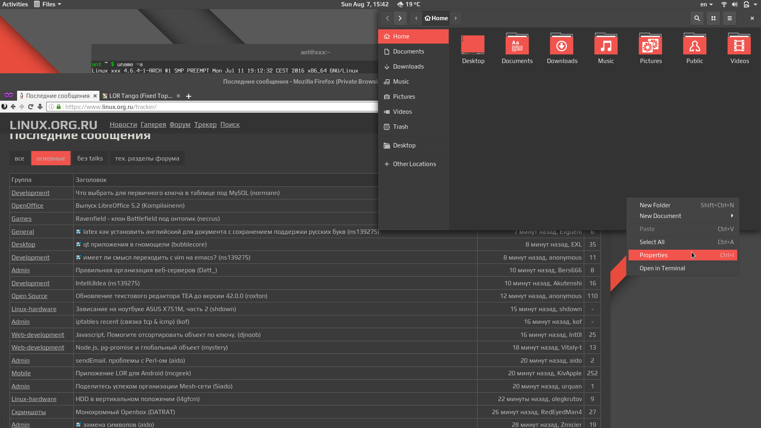Click the Home path bar button
The height and width of the screenshot is (428, 761).
[x=436, y=18]
